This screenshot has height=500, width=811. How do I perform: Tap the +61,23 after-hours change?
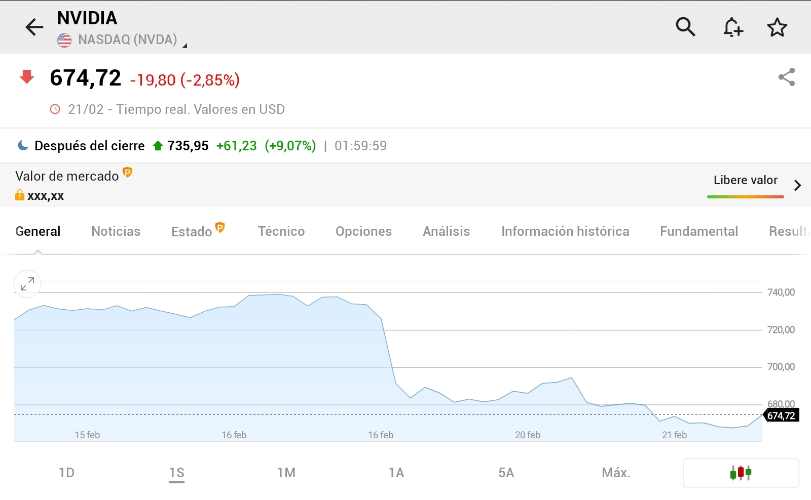point(237,146)
